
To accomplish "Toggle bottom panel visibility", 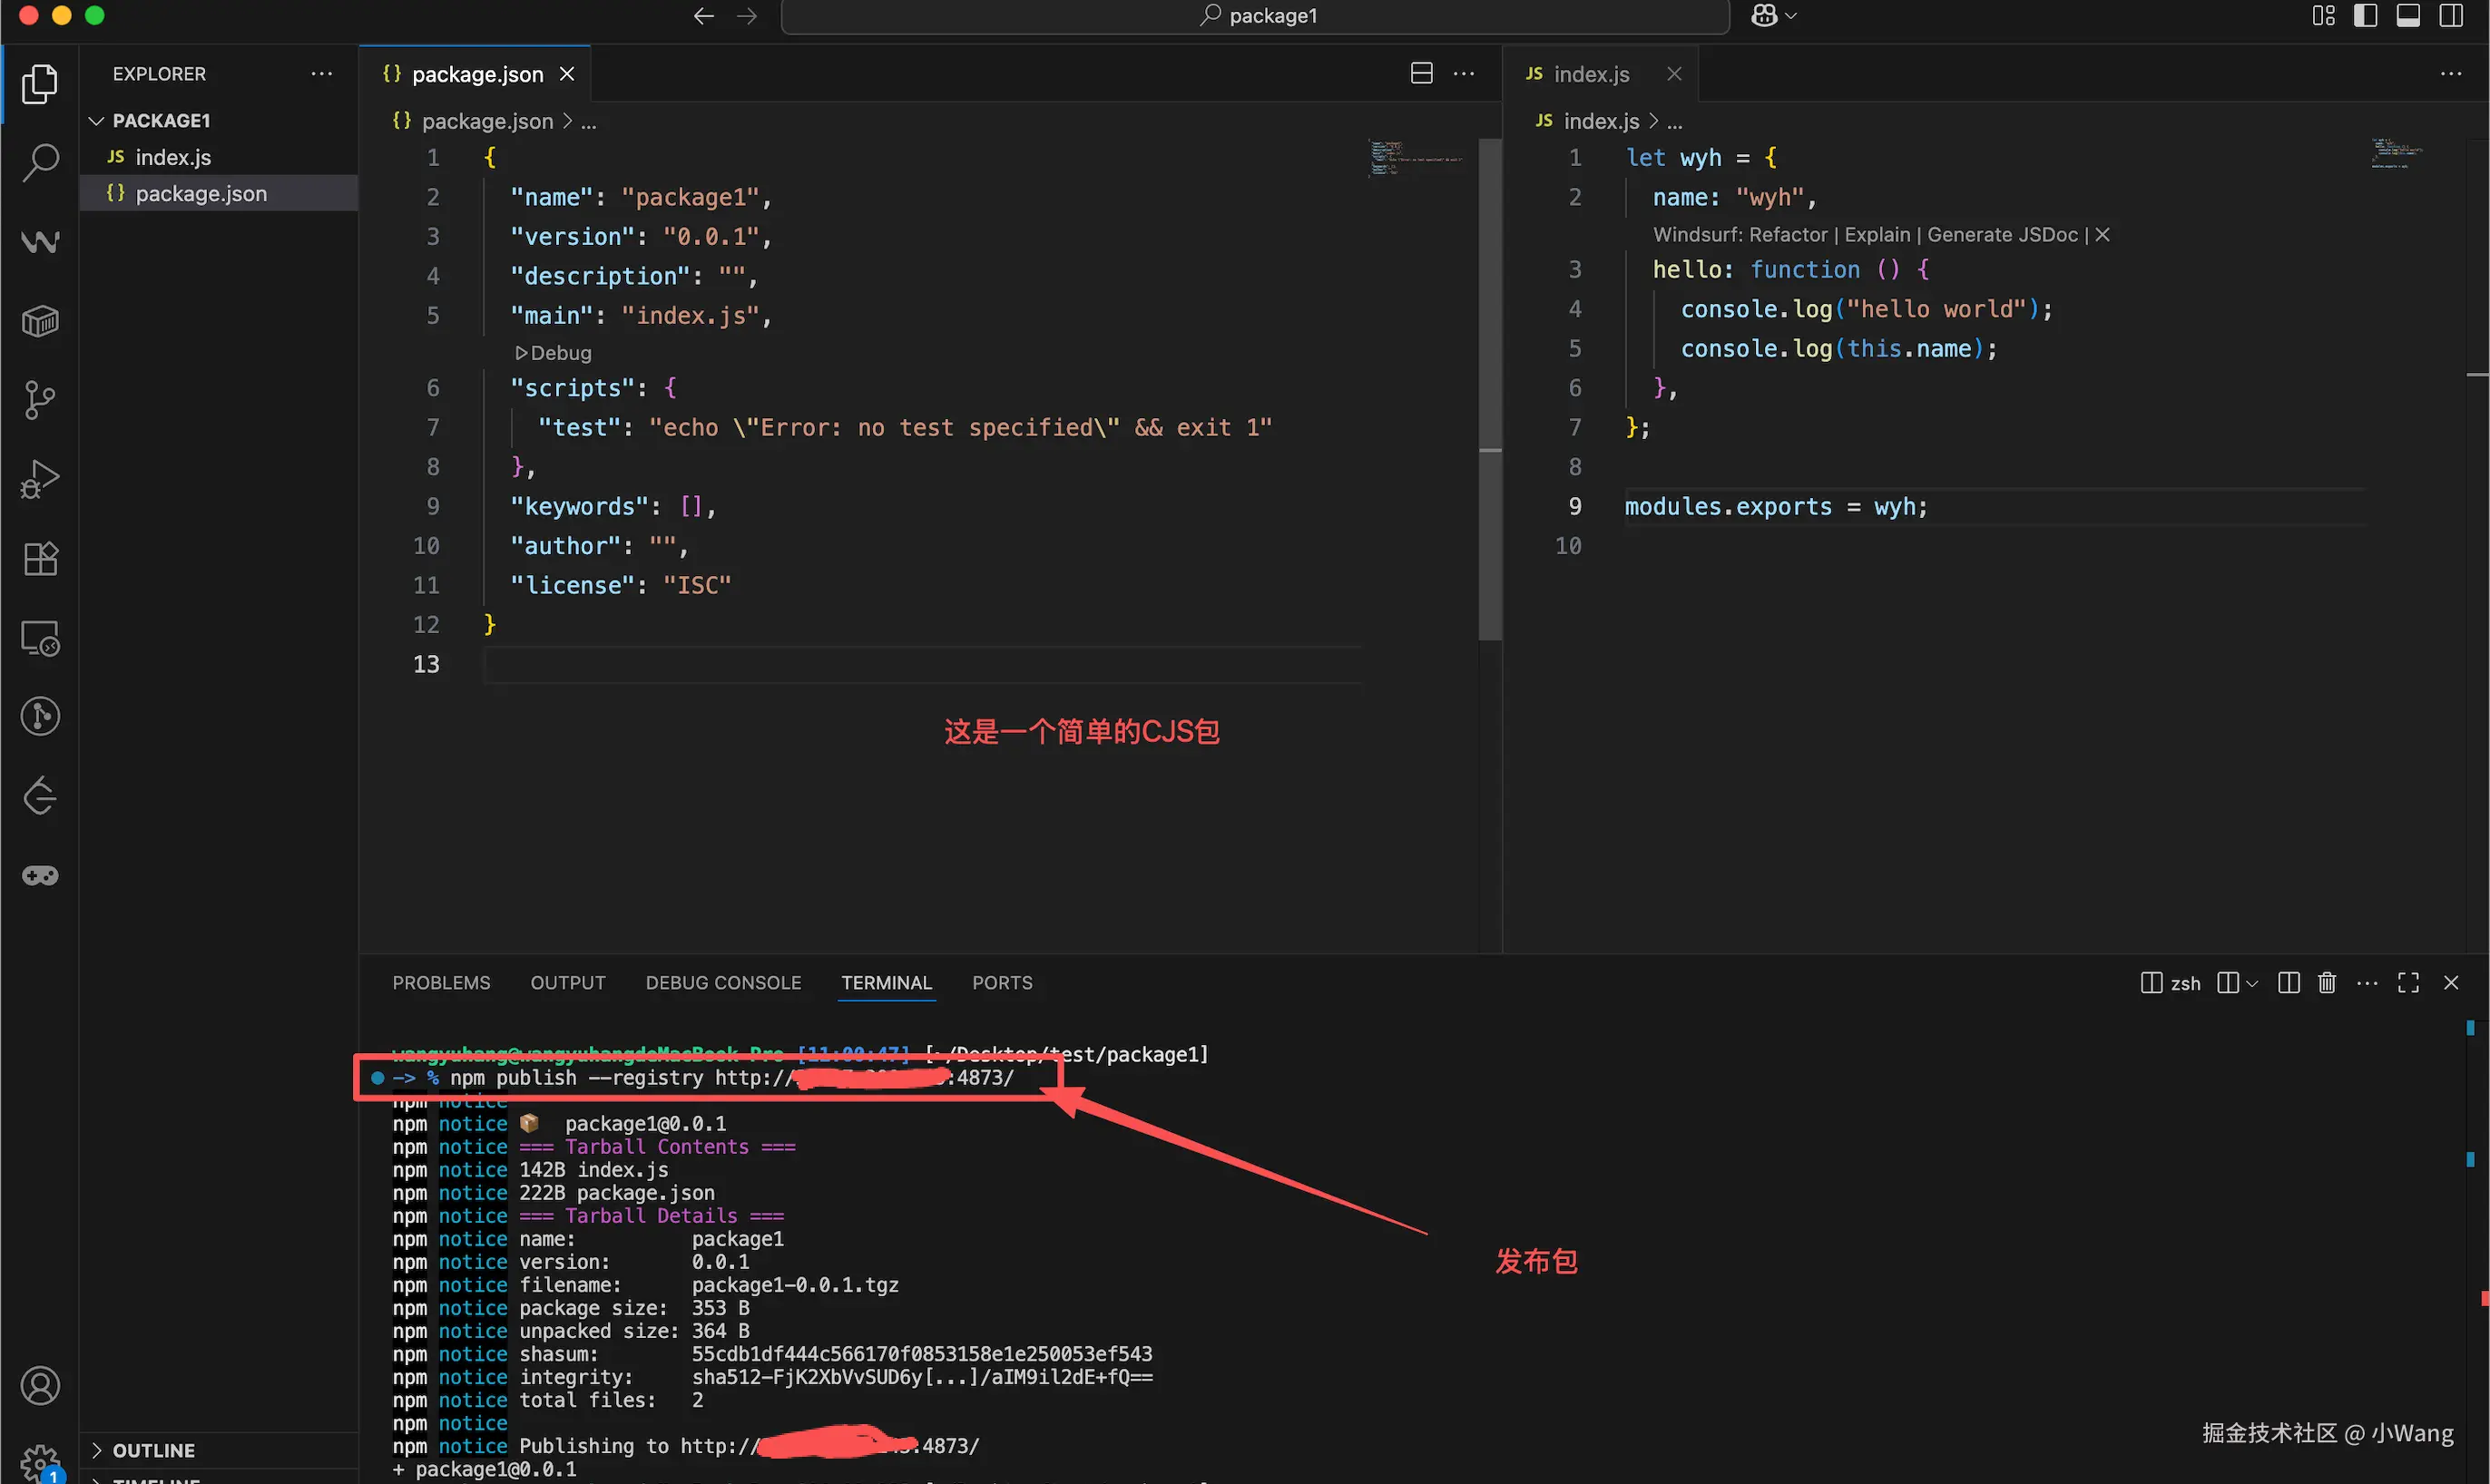I will click(x=2408, y=16).
